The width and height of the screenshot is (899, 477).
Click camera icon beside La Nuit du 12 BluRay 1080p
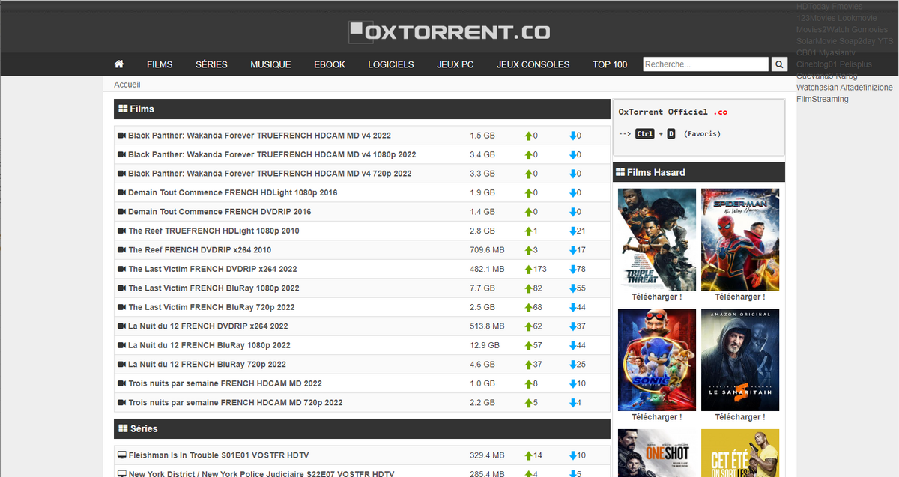click(x=122, y=345)
